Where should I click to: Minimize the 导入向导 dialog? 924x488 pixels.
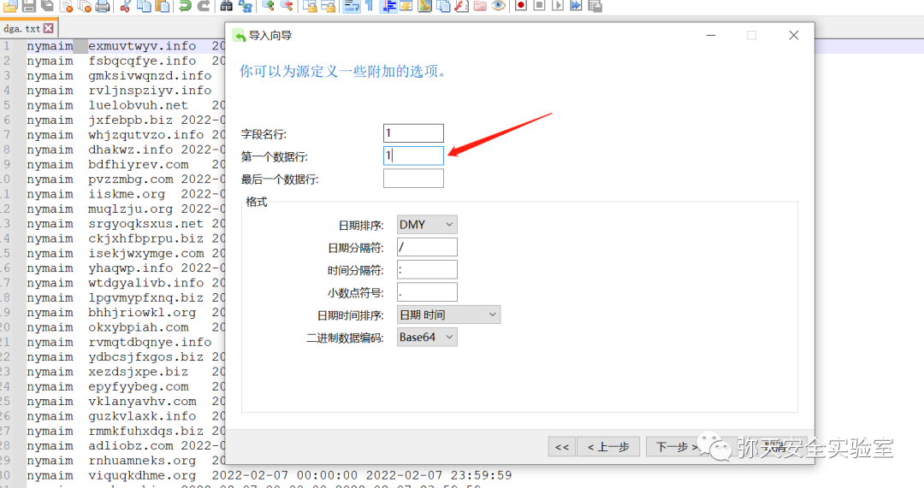(x=711, y=35)
